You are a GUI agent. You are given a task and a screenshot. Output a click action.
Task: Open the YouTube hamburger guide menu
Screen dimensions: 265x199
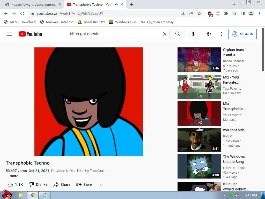(9, 34)
